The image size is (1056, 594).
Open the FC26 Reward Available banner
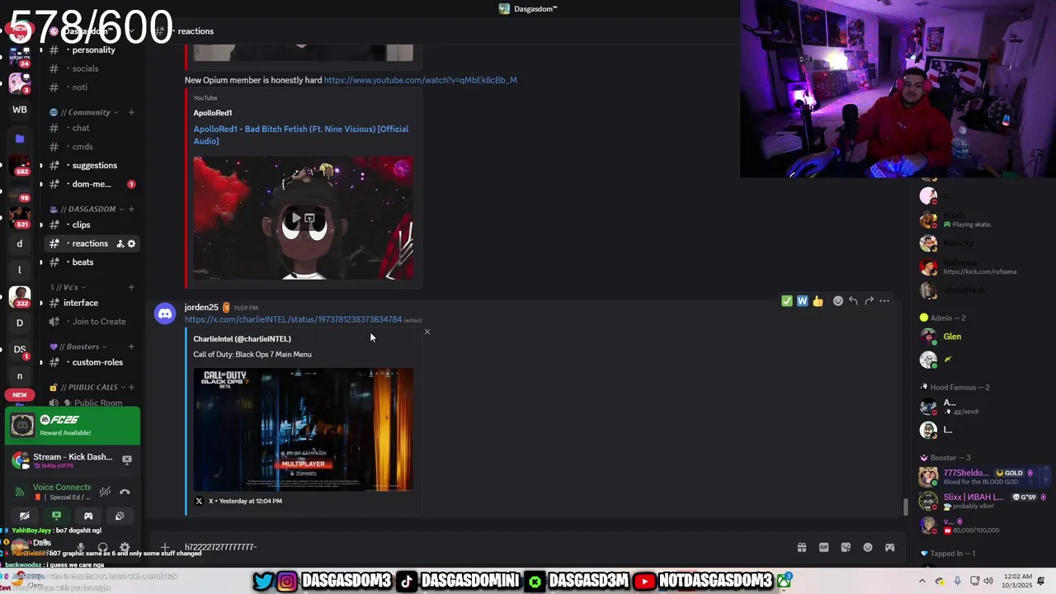click(x=73, y=426)
